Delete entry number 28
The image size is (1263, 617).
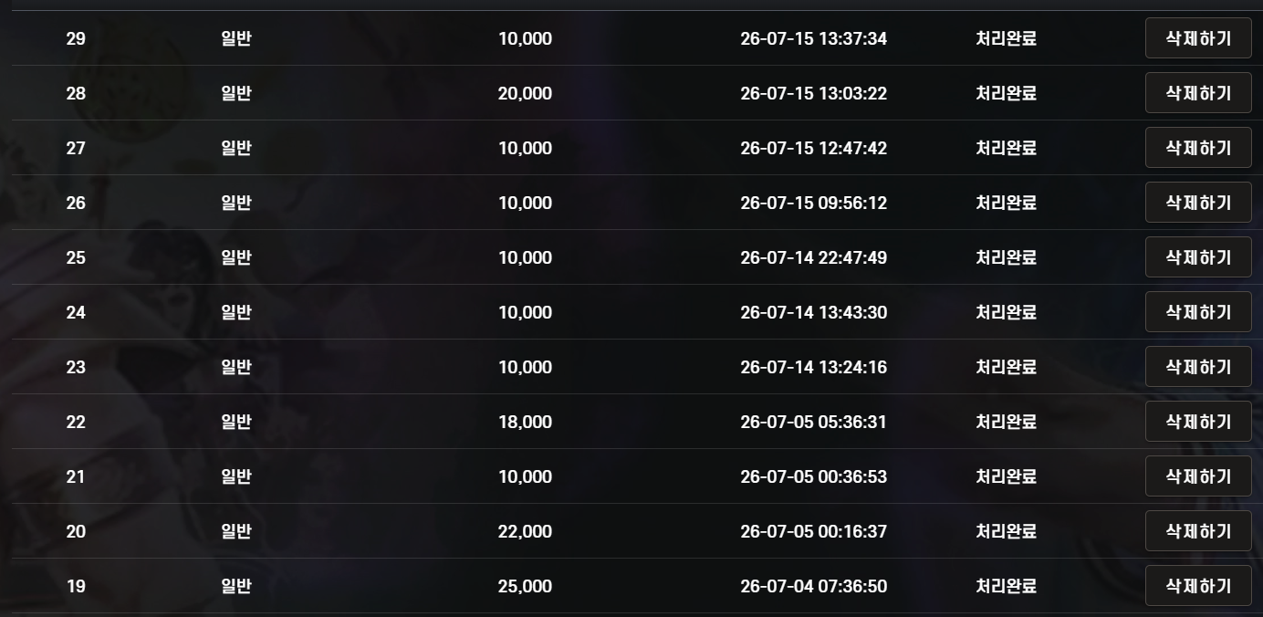[1198, 93]
